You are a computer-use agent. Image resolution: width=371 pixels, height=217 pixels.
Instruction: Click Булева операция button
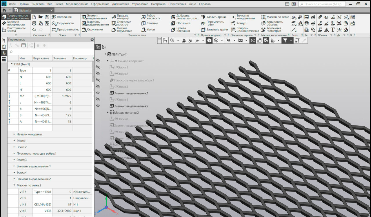click(x=181, y=30)
